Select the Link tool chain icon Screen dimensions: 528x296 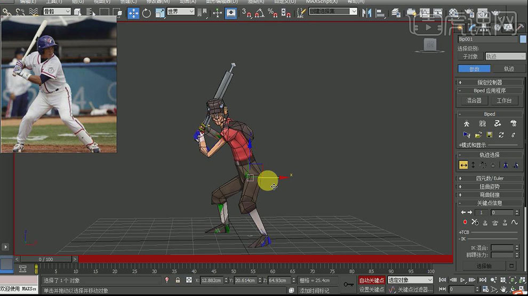coord(7,12)
